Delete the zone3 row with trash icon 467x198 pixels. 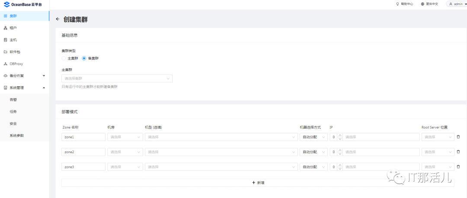(x=458, y=167)
